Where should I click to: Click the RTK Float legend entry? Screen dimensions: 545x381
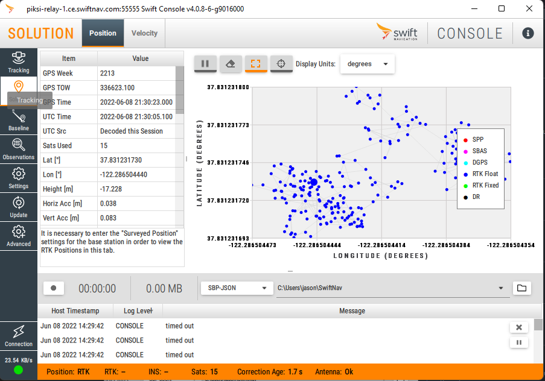(481, 174)
